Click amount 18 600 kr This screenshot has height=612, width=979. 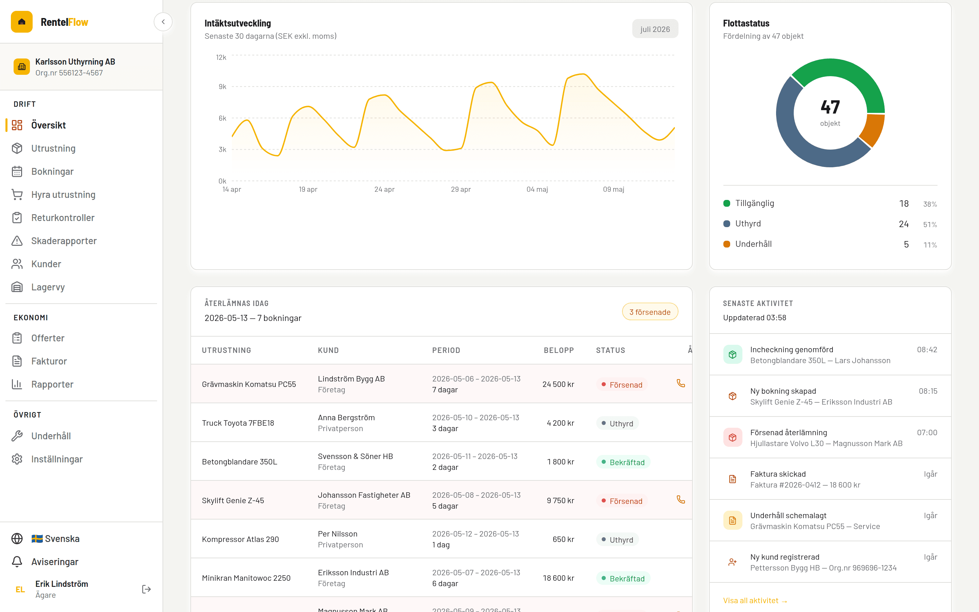558,578
